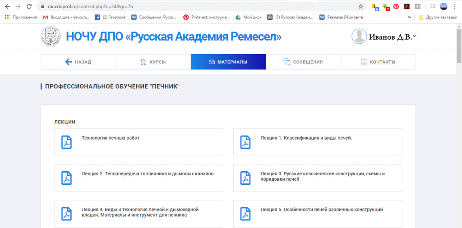The width and height of the screenshot is (462, 228).
Task: Open Лекция 3. Русские классические конструкции title
Action: tap(323, 176)
